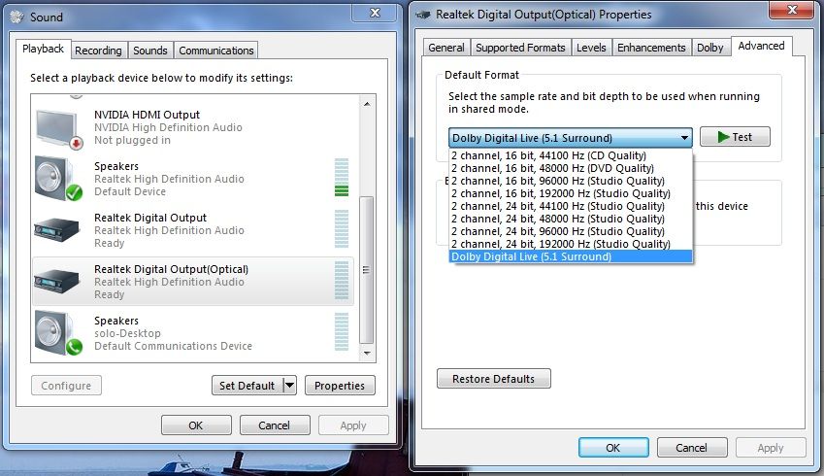Open the Enhancements tab

pos(651,48)
